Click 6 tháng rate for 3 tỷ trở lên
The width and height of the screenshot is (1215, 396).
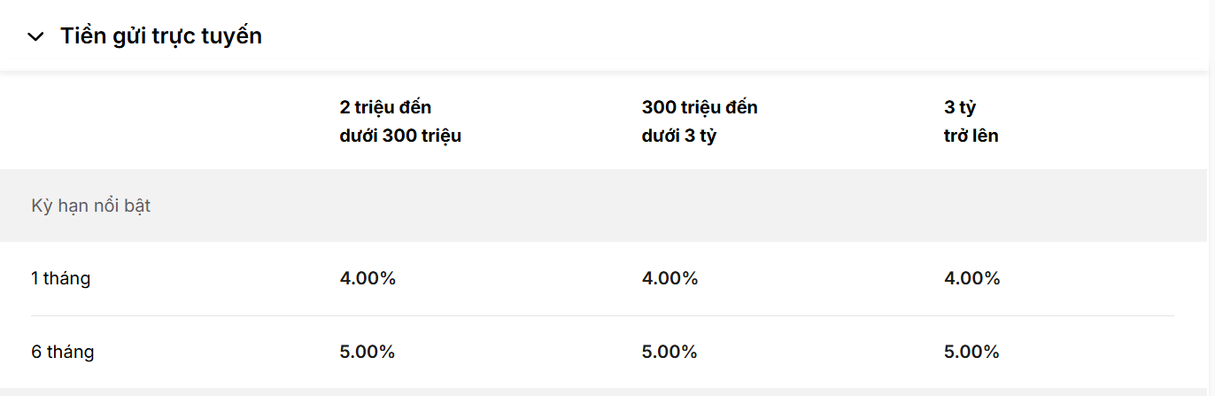pyautogui.click(x=972, y=352)
